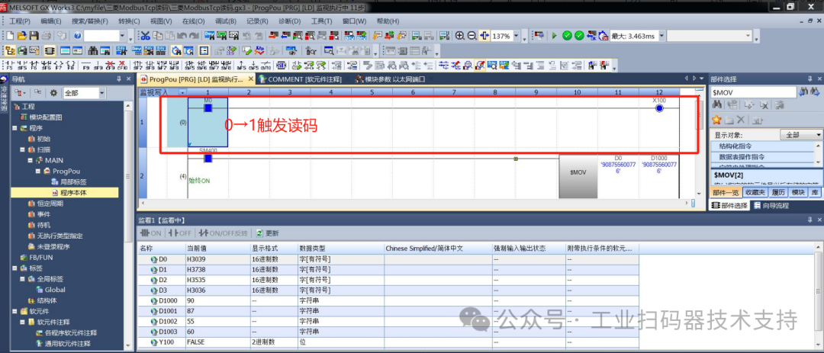Open the 向导流程 panel tab

coord(771,205)
